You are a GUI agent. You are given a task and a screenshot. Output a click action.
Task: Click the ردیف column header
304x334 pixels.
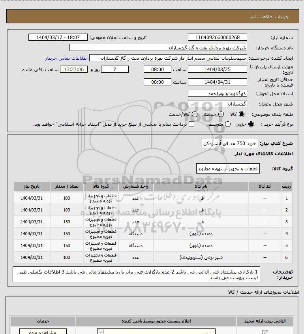[x=287, y=186]
